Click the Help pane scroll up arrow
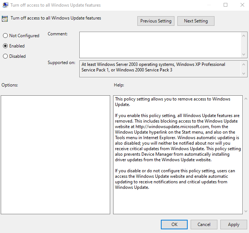Viewport: 249px width, 233px height. coord(246,99)
